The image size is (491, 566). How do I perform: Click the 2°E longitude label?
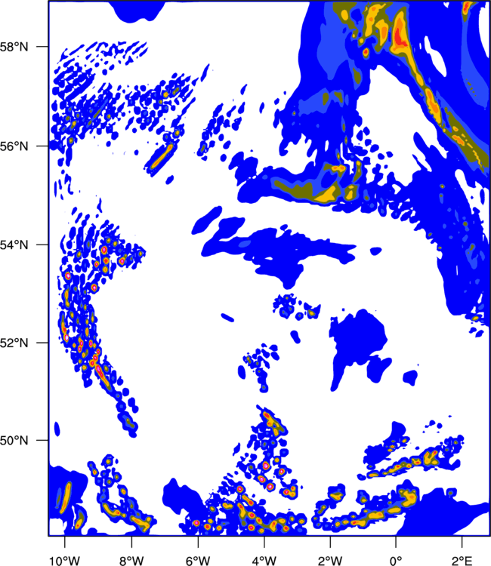pos(462,561)
